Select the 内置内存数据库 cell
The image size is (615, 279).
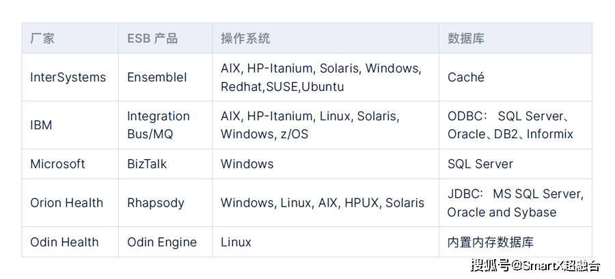pyautogui.click(x=515, y=242)
